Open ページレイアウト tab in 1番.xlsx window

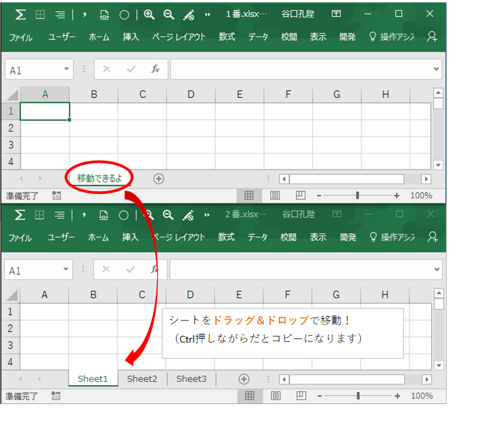tap(179, 37)
